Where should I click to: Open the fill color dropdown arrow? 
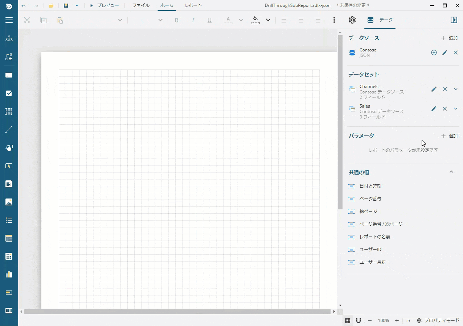pos(268,20)
